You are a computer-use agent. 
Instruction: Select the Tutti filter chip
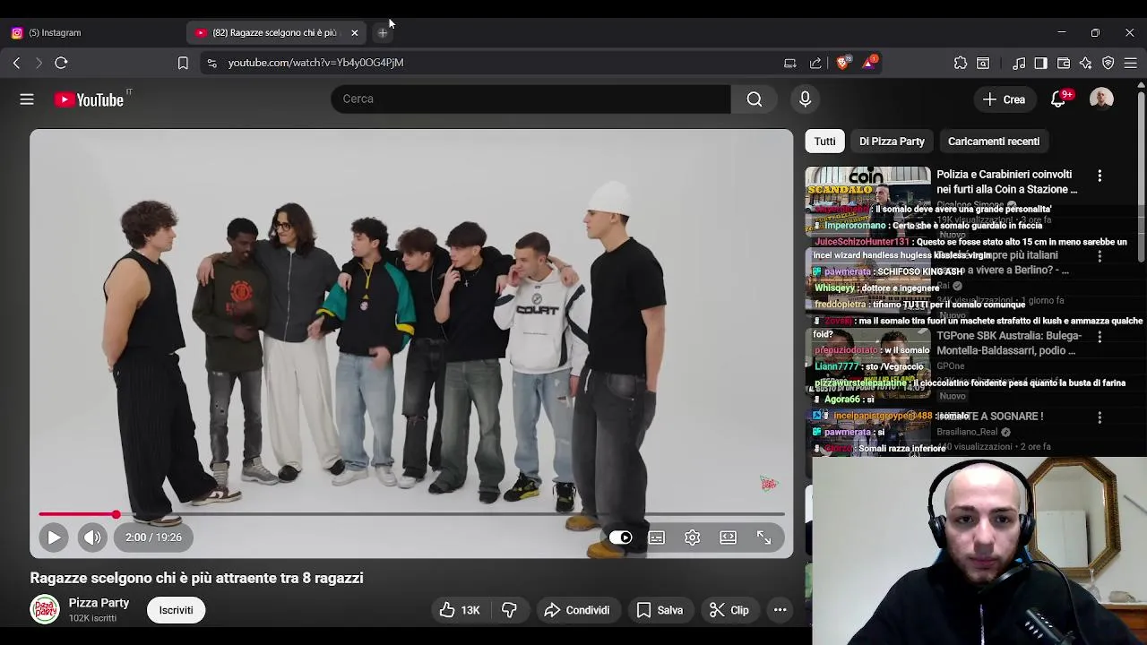pos(824,142)
